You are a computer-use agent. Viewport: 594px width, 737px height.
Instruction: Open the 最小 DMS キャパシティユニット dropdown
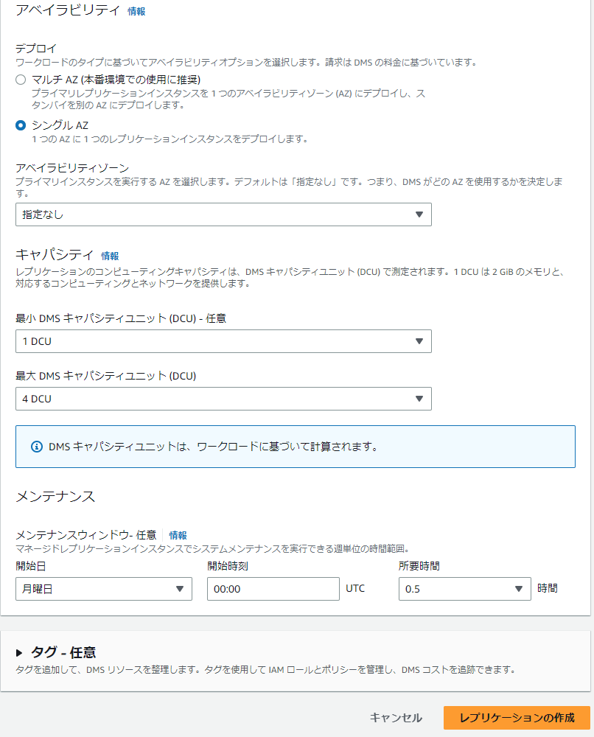pyautogui.click(x=223, y=341)
